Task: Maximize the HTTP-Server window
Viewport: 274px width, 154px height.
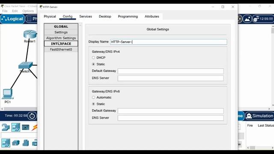Action: 223,7
